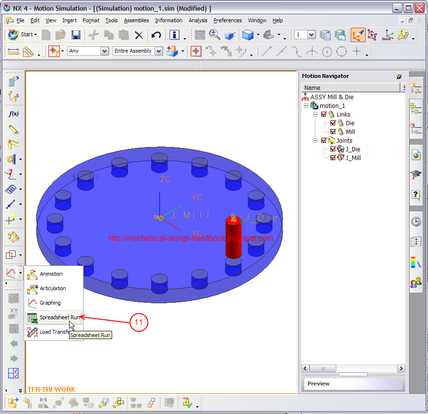Click the Joint gear icon in sidebar
The width and height of the screenshot is (428, 414).
11,159
